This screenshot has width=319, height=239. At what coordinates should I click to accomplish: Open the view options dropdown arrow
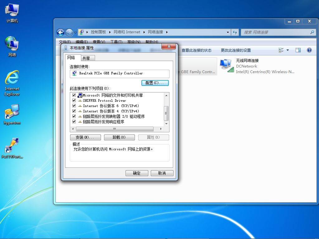(x=288, y=50)
